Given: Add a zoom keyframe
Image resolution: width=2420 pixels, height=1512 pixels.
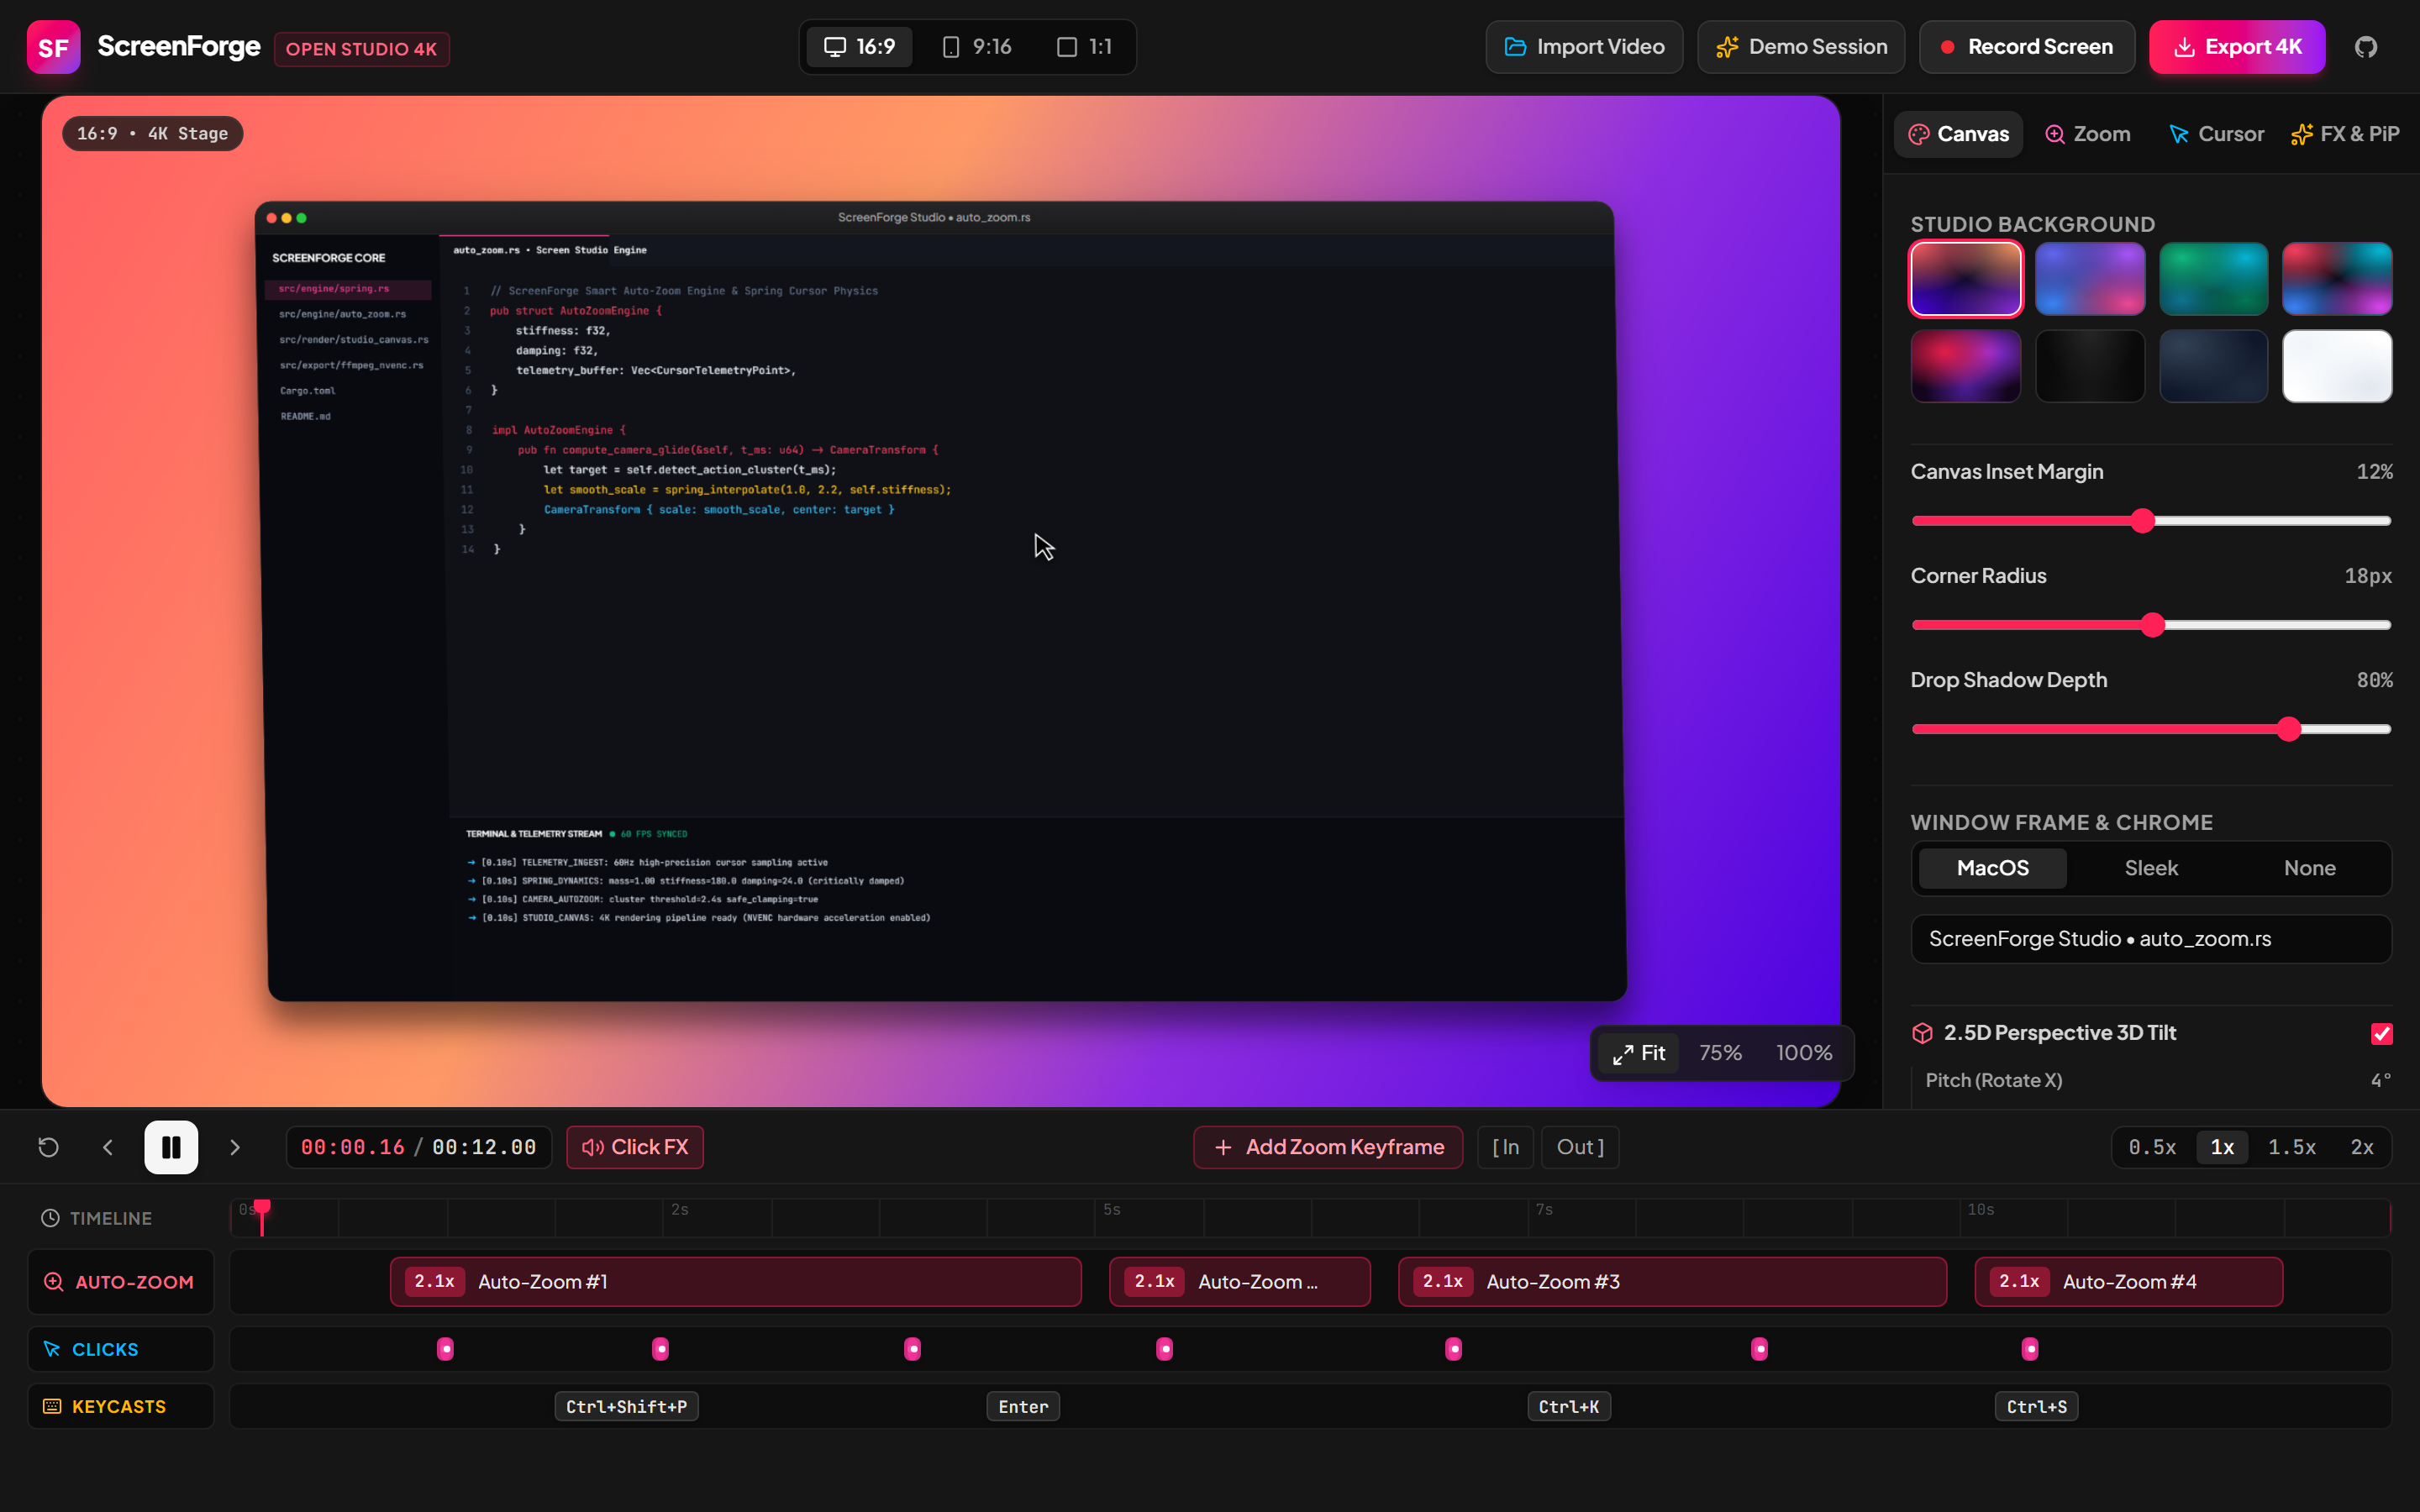Looking at the screenshot, I should click(x=1328, y=1147).
